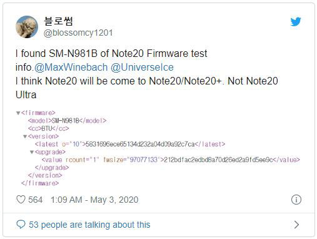Click the Twitter bird logo

(x=296, y=22)
